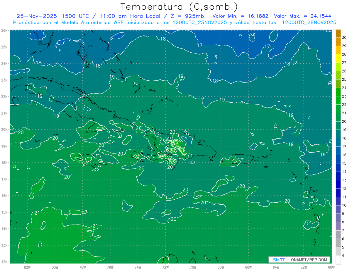Select "Valor Min. = 16.1882" text
Screen dimensions: 352x271
pyautogui.click(x=241, y=16)
